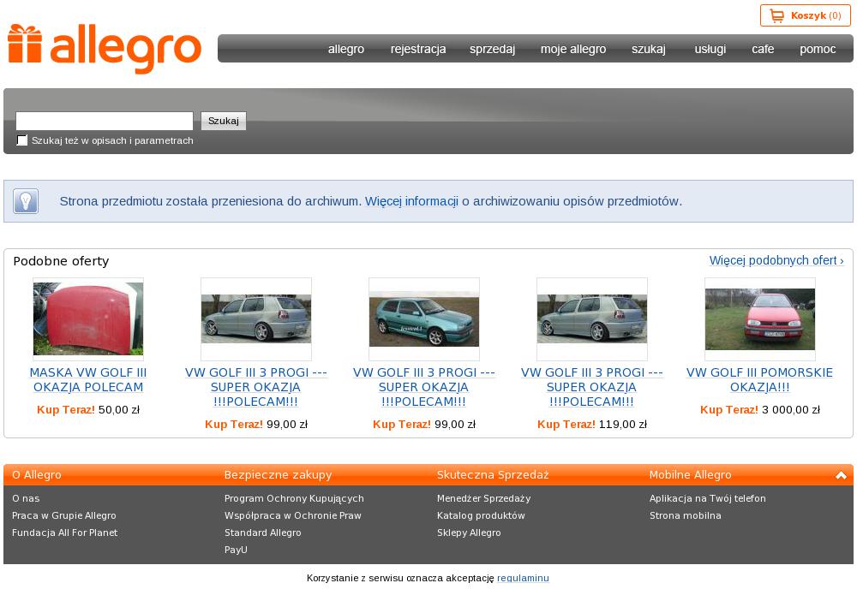The width and height of the screenshot is (857, 595).
Task: Open the Więcej informacji link
Action: [411, 201]
